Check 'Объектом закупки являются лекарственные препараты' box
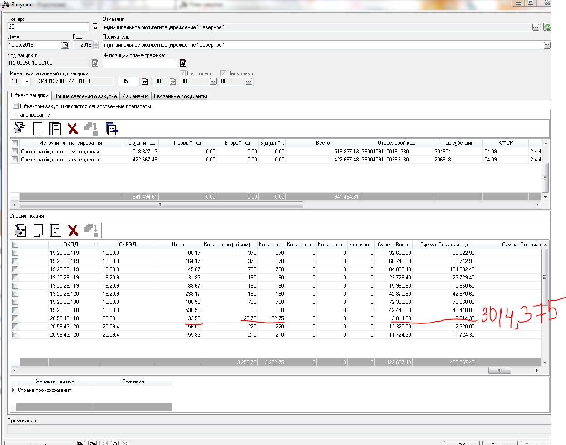Screen dimensions: 566x445 point(16,106)
